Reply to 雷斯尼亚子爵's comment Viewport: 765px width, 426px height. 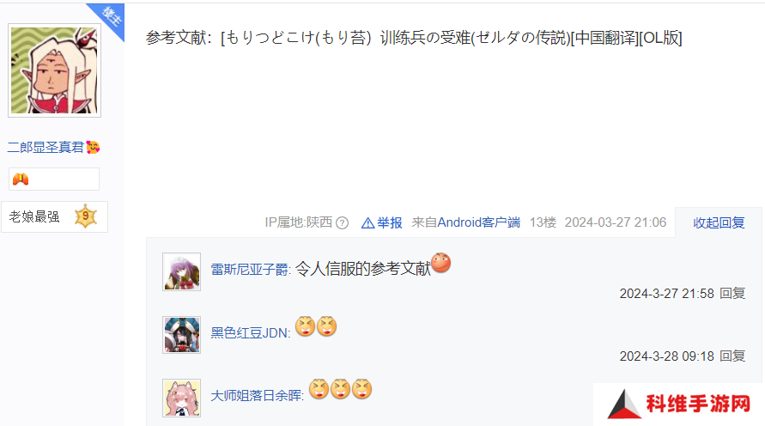pos(732,293)
